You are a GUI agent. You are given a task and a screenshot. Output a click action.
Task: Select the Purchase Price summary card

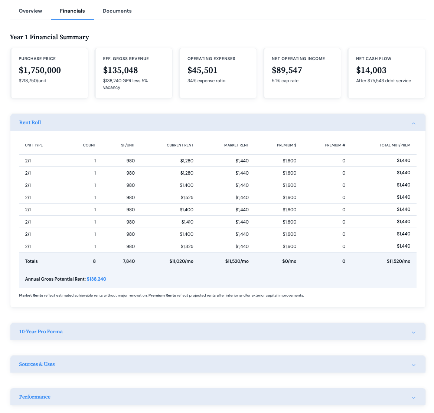pyautogui.click(x=49, y=73)
